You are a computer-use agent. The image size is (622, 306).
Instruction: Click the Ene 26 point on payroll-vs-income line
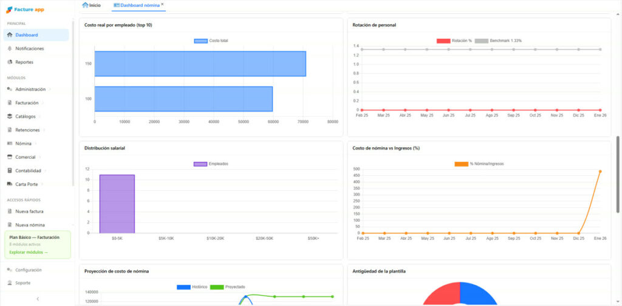click(x=600, y=171)
